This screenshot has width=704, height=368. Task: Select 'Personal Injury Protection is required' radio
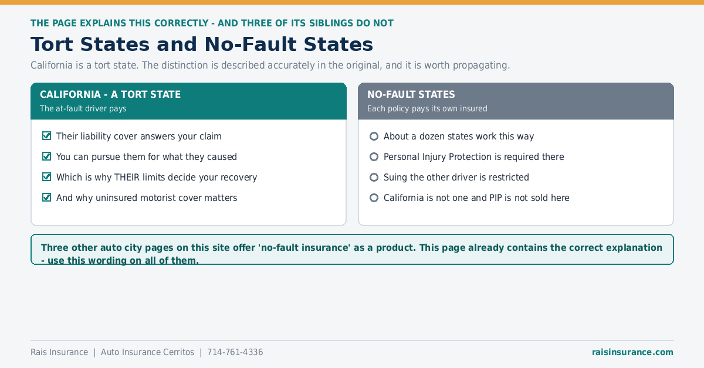[x=374, y=156]
